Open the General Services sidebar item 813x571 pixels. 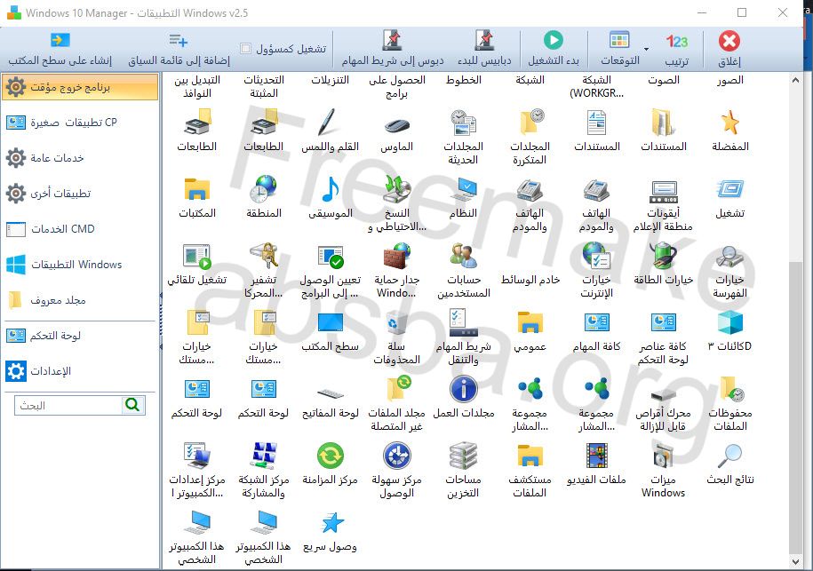tap(80, 157)
